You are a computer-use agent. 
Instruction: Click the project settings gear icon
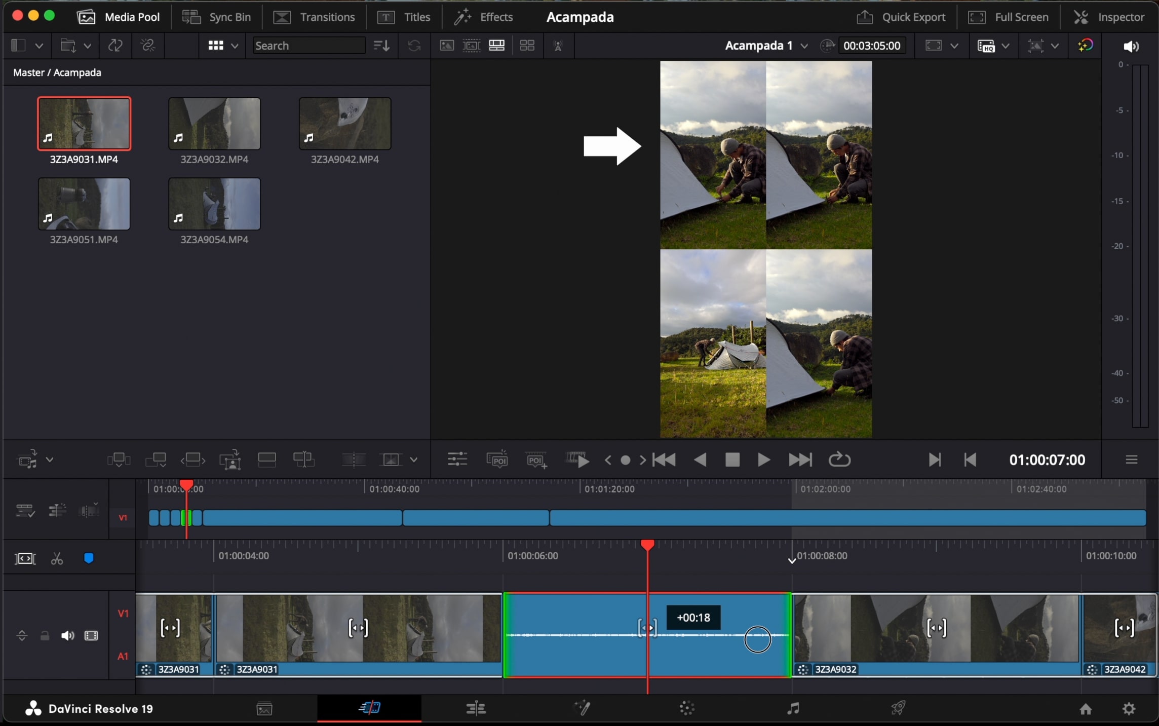(x=1129, y=708)
